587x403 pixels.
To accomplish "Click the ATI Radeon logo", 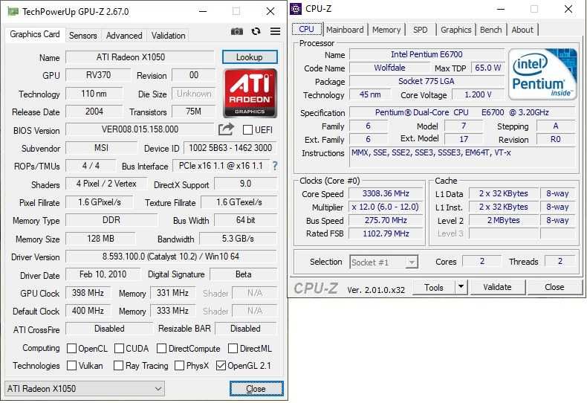I will click(250, 93).
